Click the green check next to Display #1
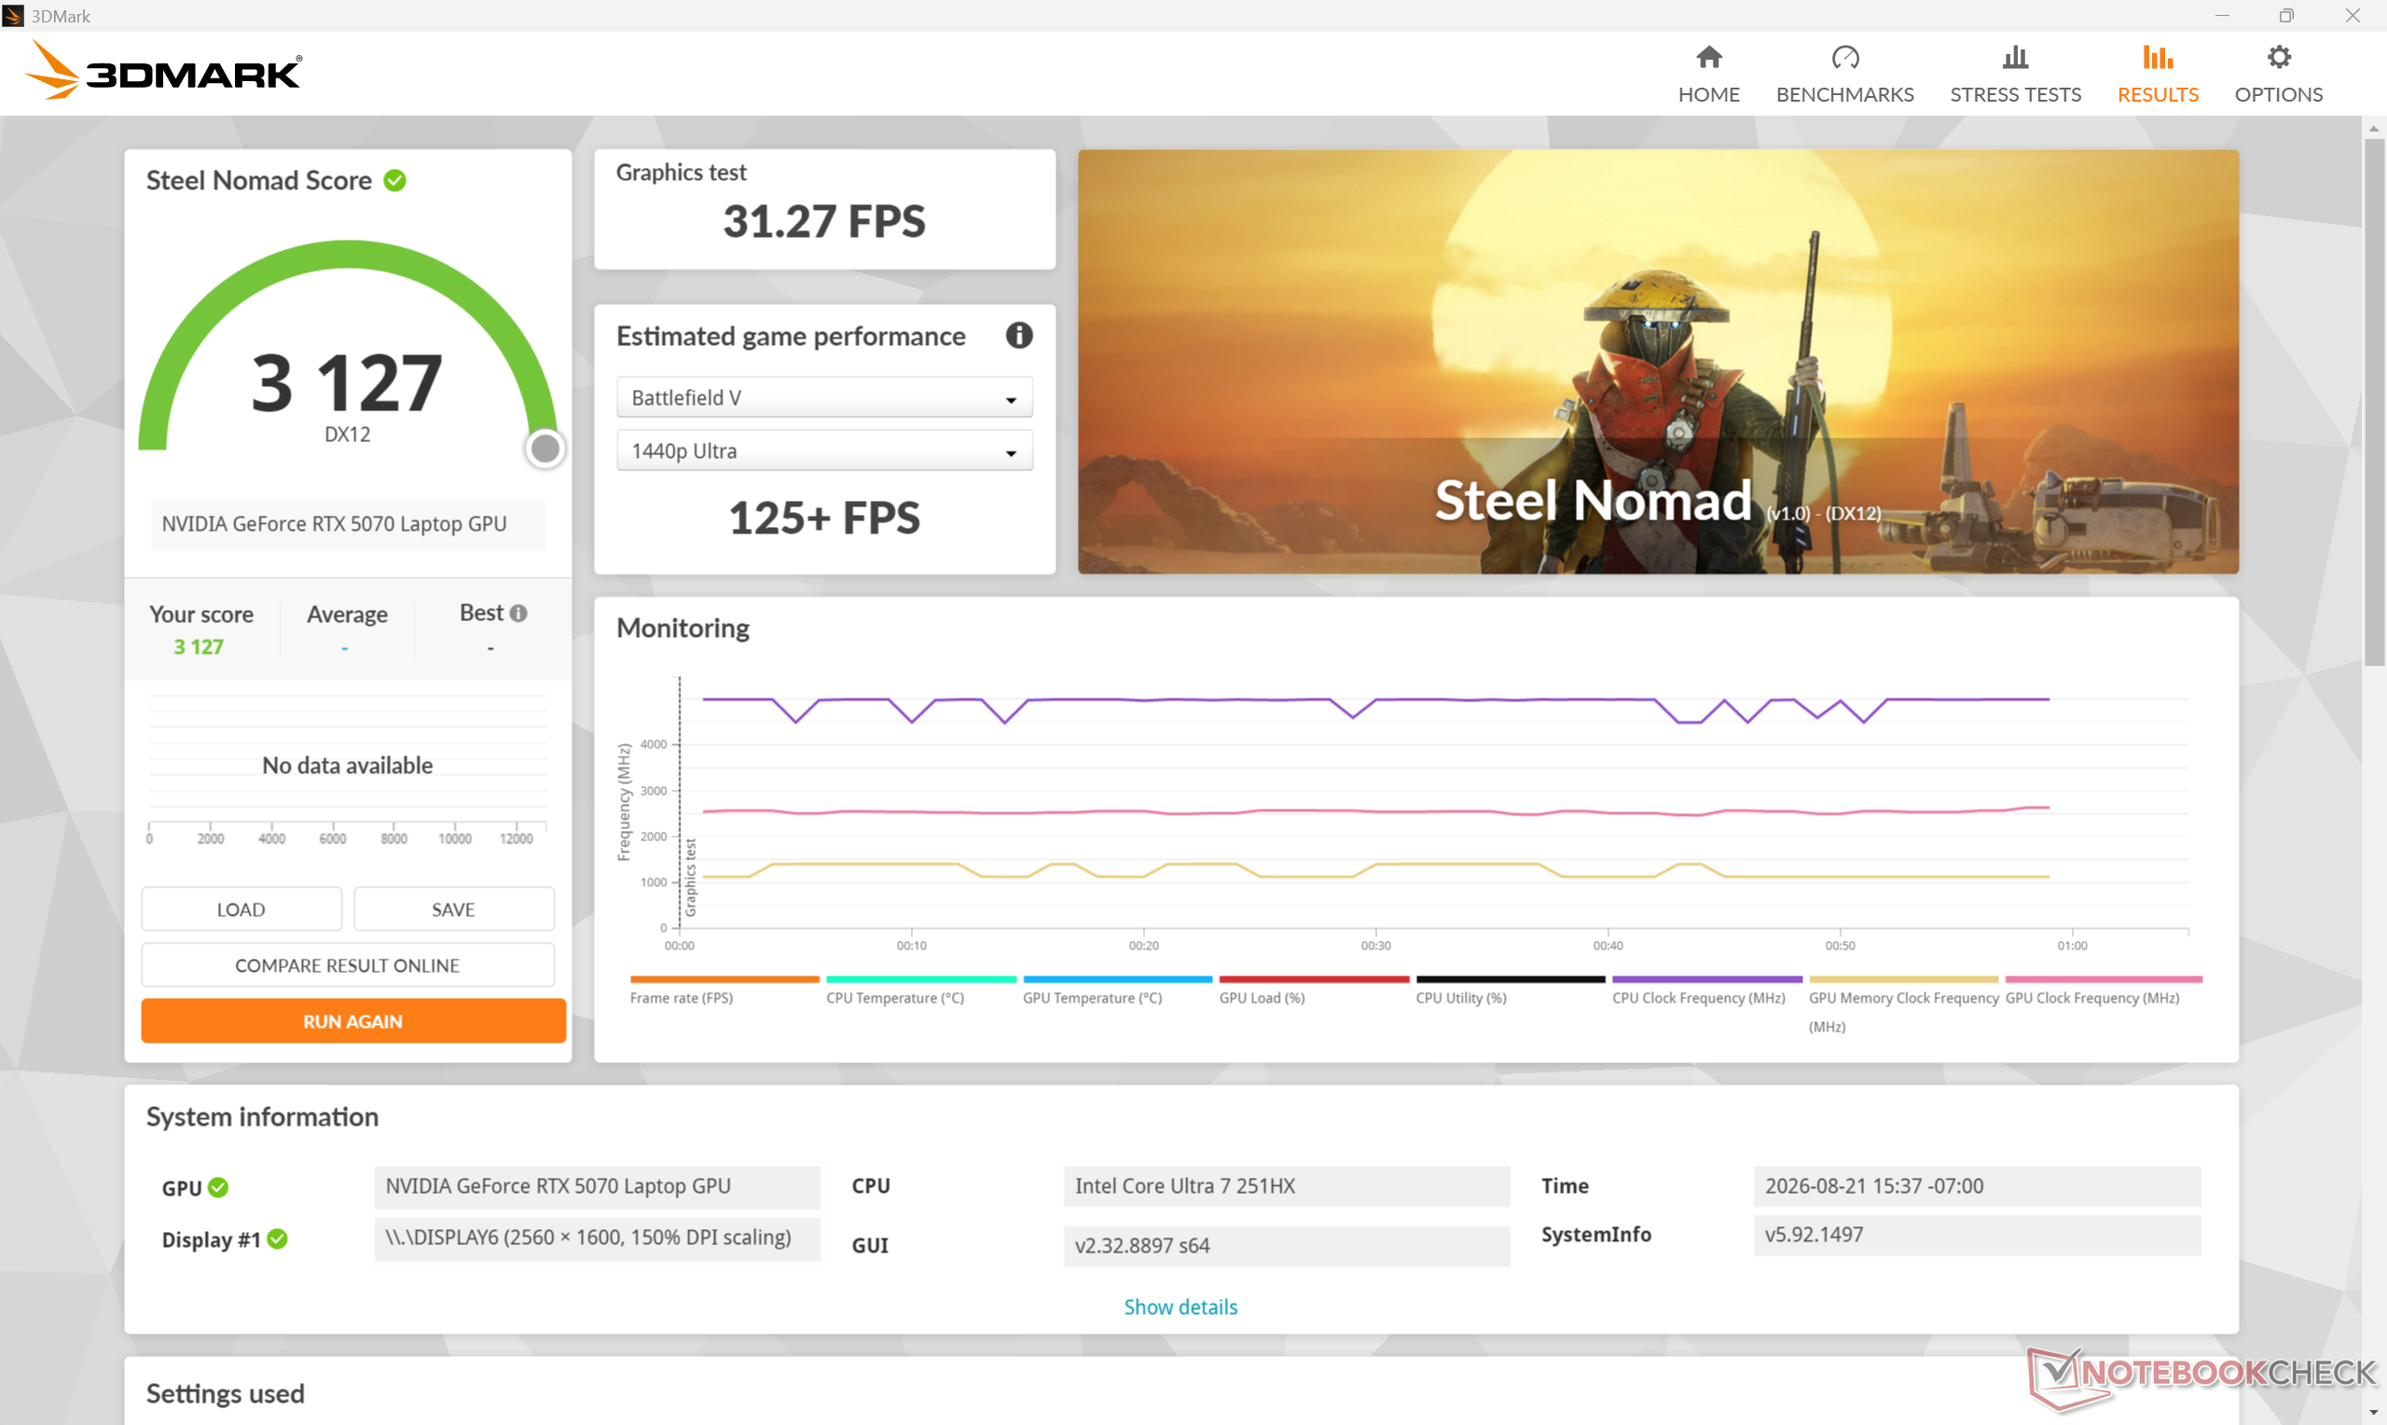Viewport: 2387px width, 1425px height. (277, 1238)
